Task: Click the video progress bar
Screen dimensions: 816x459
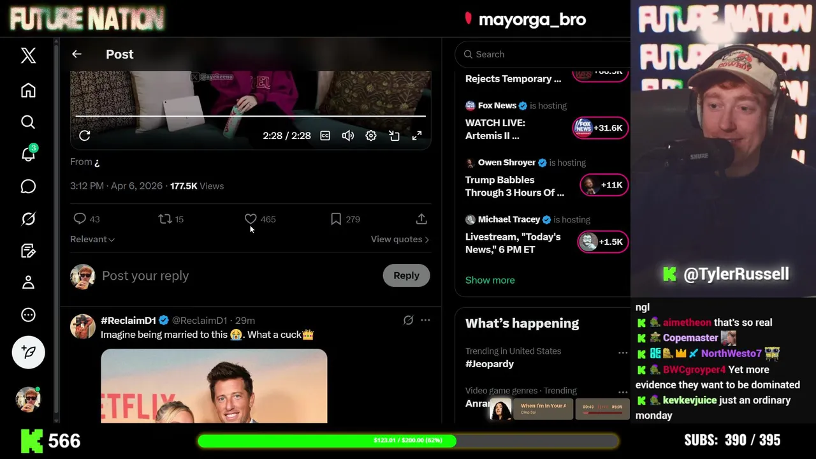Action: (251, 116)
